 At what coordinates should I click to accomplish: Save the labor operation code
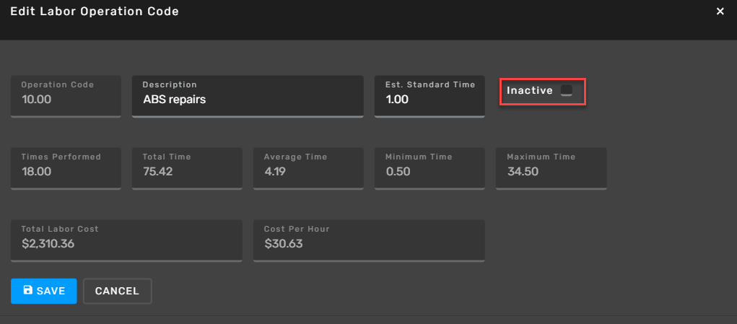click(x=44, y=291)
